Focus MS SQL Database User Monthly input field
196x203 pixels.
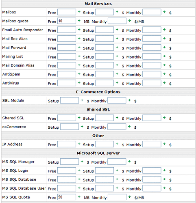coord(152,188)
